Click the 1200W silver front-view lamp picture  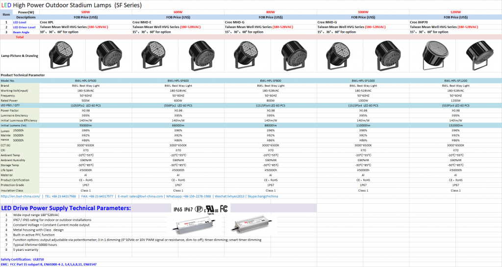tap(435, 55)
